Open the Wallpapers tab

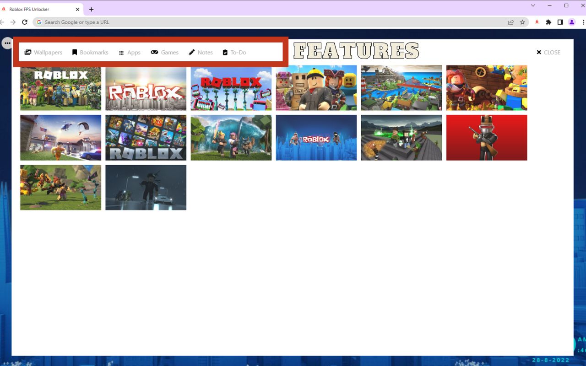point(43,52)
